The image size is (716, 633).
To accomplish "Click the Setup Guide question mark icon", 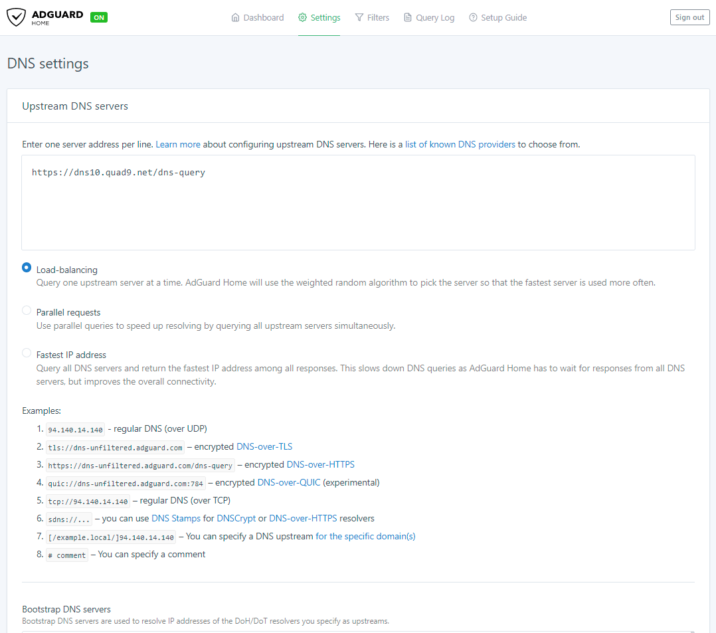I will coord(473,18).
